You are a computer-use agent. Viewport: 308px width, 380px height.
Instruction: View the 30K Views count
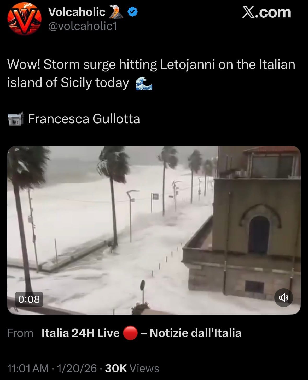(x=132, y=368)
